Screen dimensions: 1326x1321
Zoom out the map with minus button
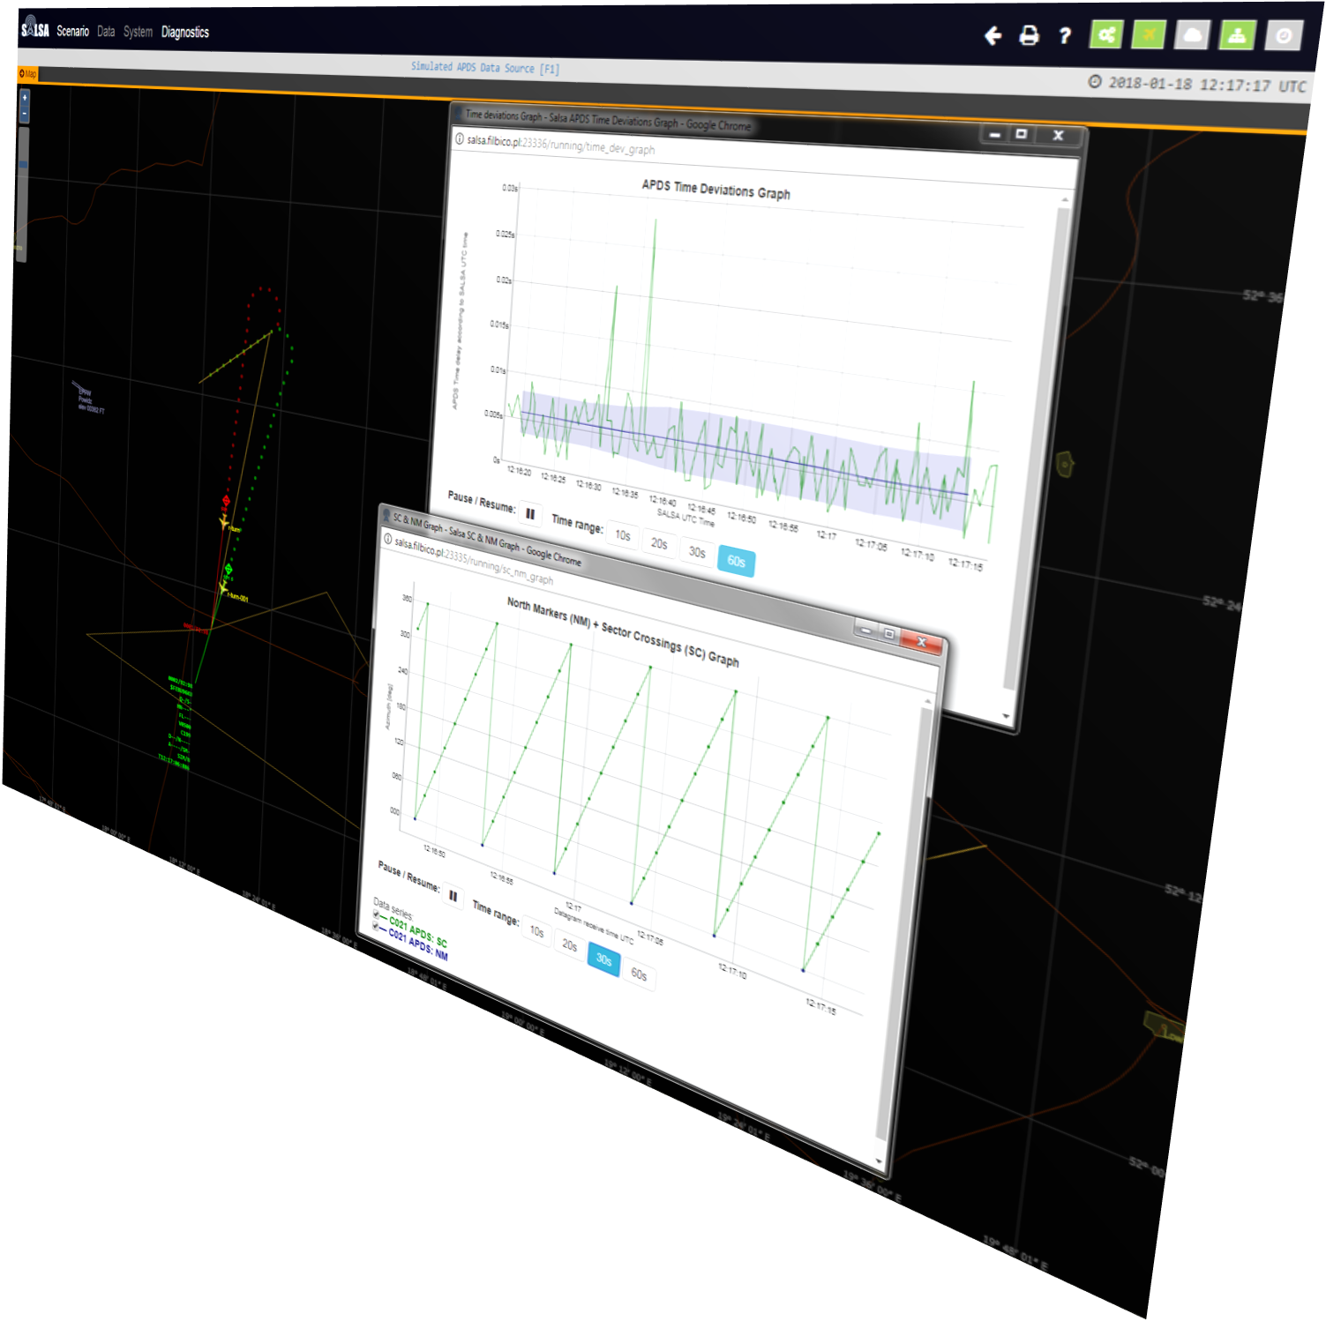(x=25, y=115)
